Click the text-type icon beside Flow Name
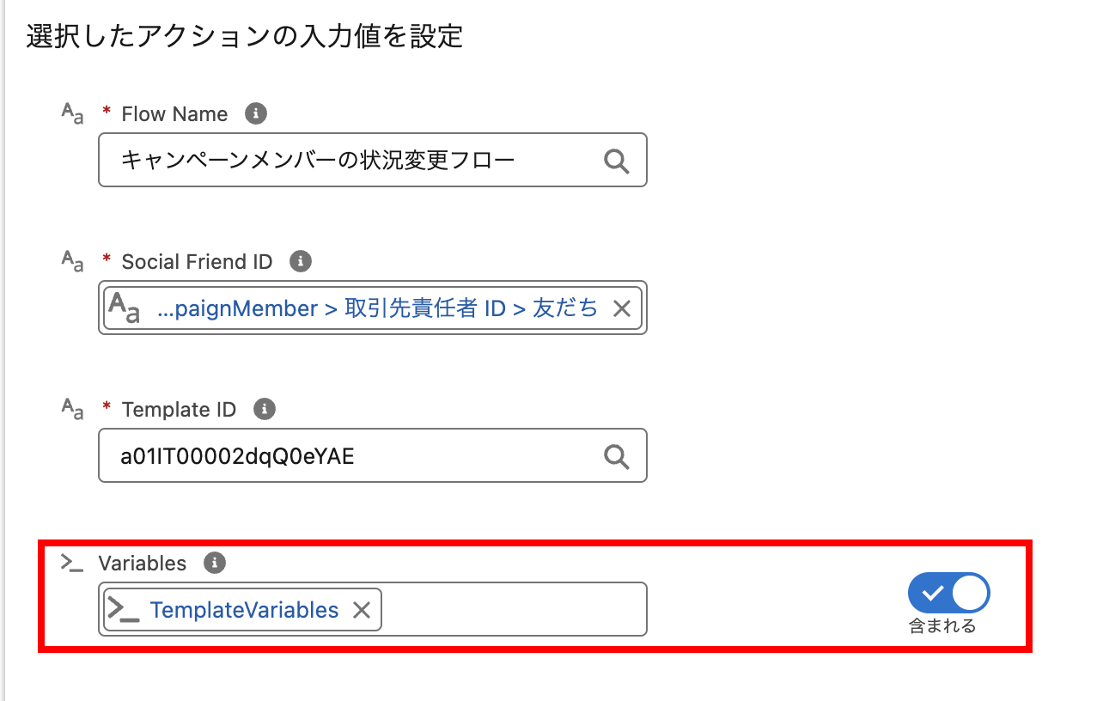1103x701 pixels. coord(72,113)
